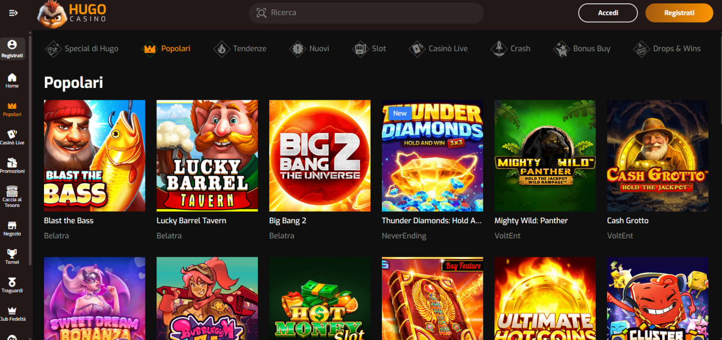Click the Bonus Buy icon
The image size is (722, 340).
[x=561, y=49]
